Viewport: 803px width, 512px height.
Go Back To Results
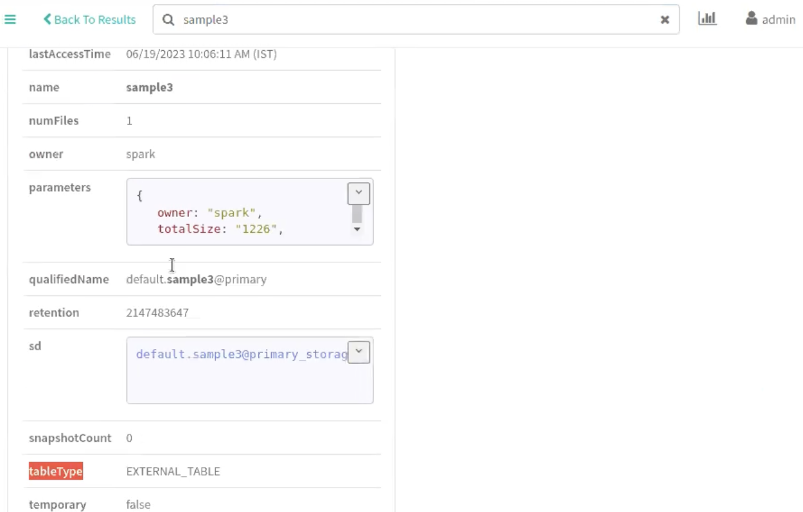tap(89, 20)
